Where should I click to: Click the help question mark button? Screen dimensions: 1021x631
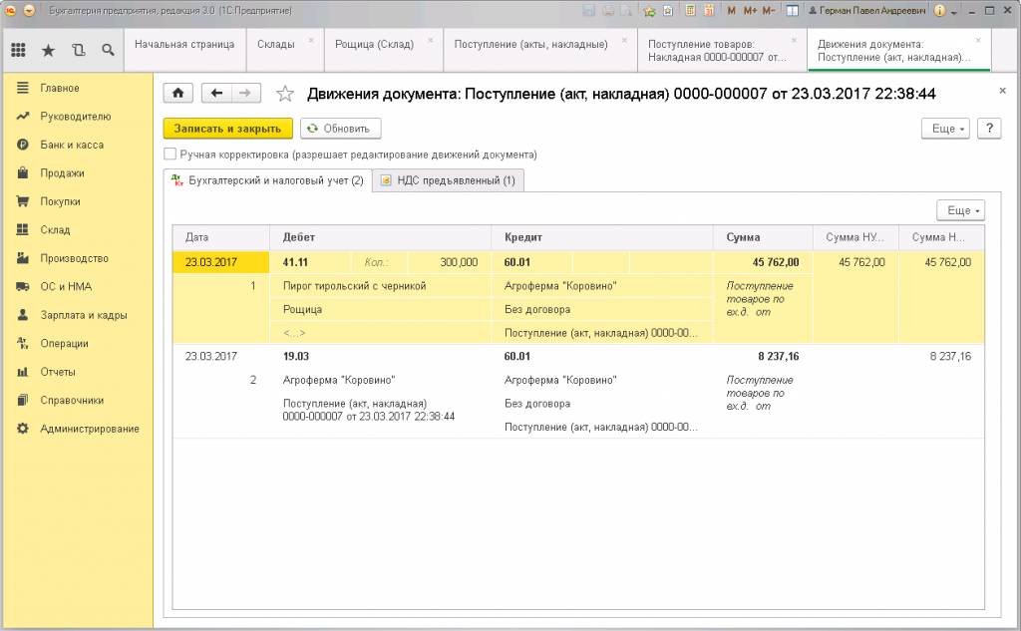(989, 129)
